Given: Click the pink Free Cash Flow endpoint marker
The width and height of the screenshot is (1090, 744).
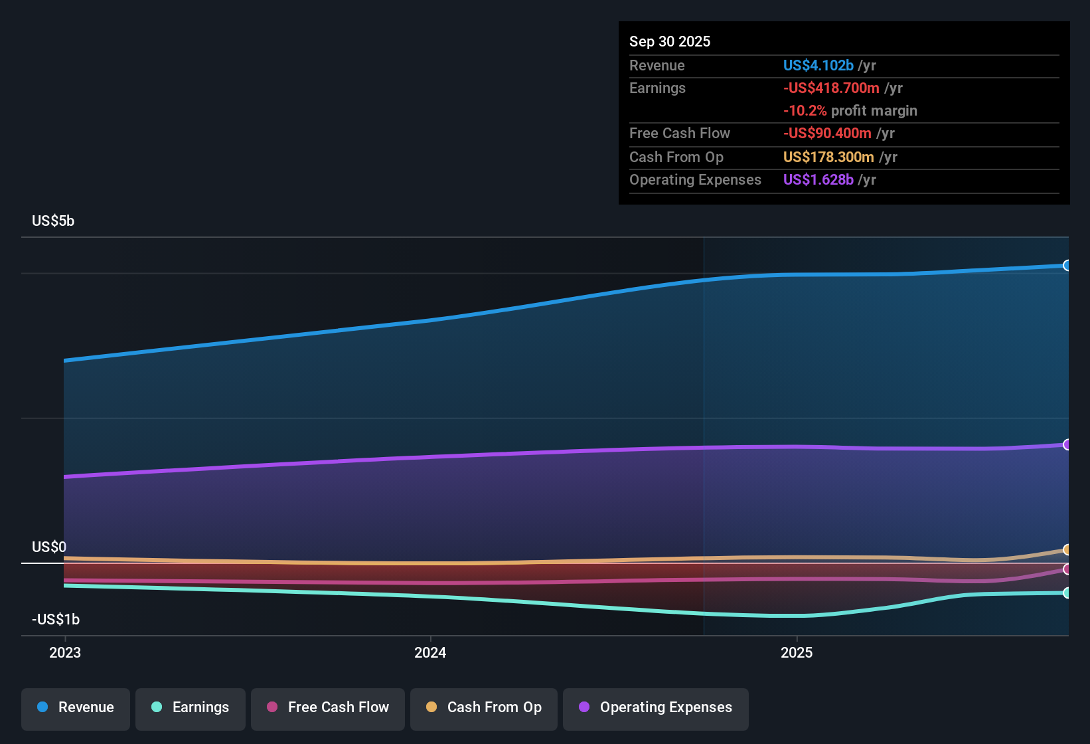Looking at the screenshot, I should pyautogui.click(x=1067, y=569).
